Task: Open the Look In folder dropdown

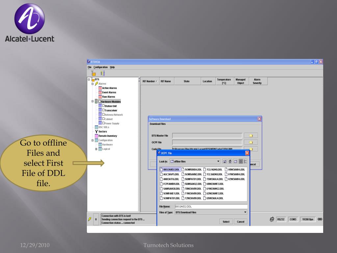Action: click(218, 161)
